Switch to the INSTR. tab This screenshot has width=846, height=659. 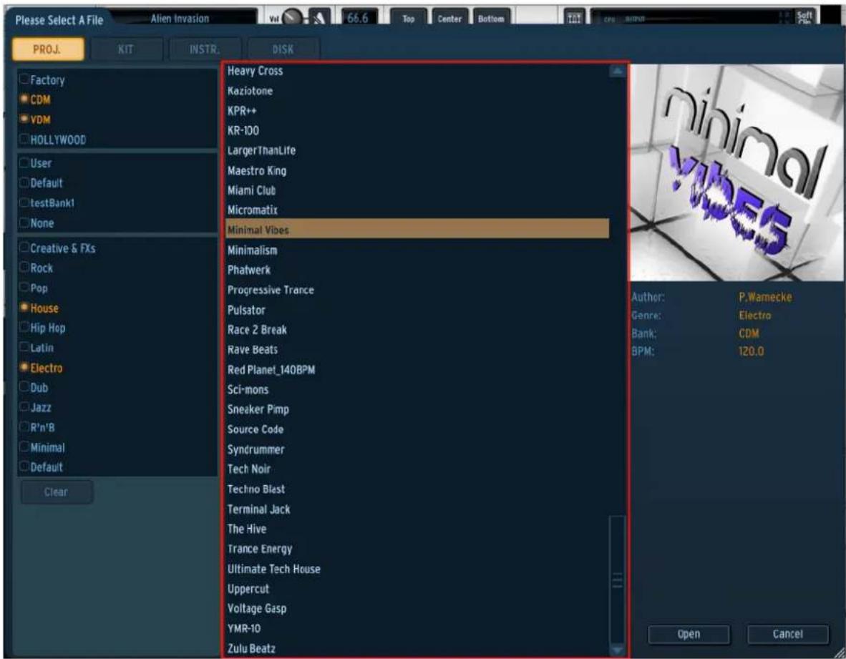[x=205, y=49]
